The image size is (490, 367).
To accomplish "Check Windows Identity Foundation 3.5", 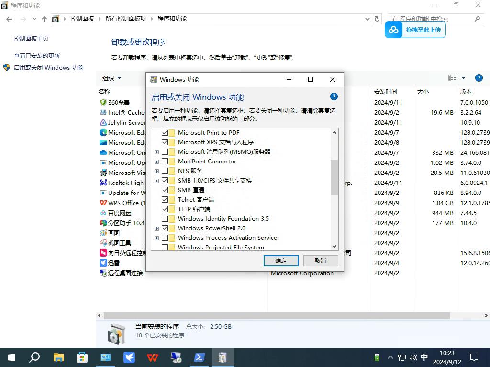I will click(165, 219).
